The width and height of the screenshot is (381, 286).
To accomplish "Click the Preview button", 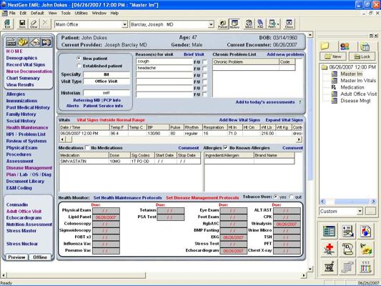I will point(16,257).
